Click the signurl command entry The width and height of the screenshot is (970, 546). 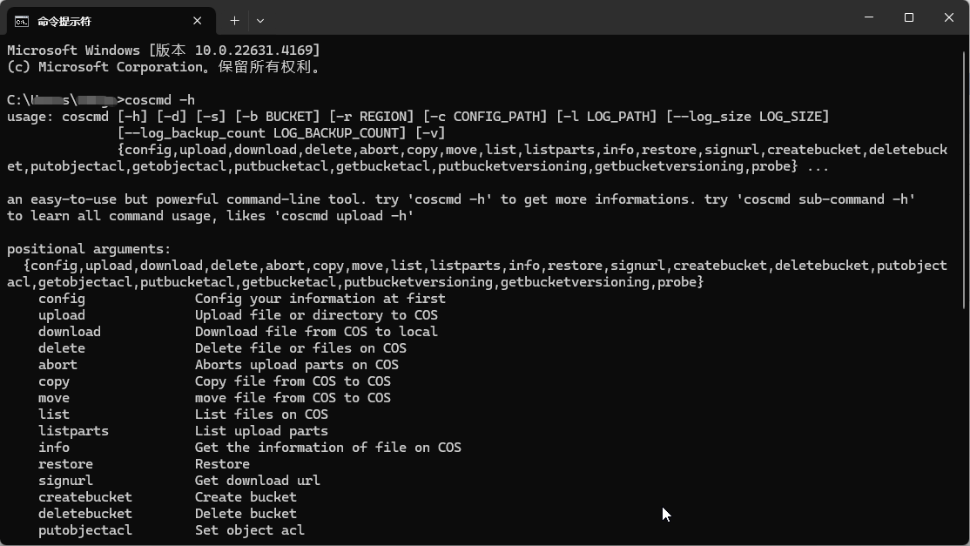tap(64, 480)
